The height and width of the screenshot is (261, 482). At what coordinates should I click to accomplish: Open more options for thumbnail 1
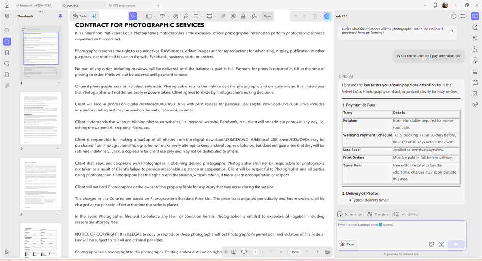(59, 83)
